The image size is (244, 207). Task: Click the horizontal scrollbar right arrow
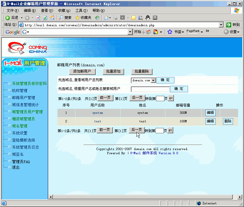[240, 197]
